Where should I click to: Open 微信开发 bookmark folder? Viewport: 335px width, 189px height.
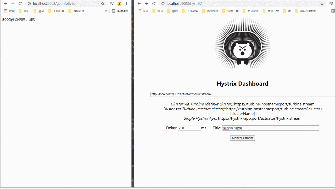(x=271, y=11)
